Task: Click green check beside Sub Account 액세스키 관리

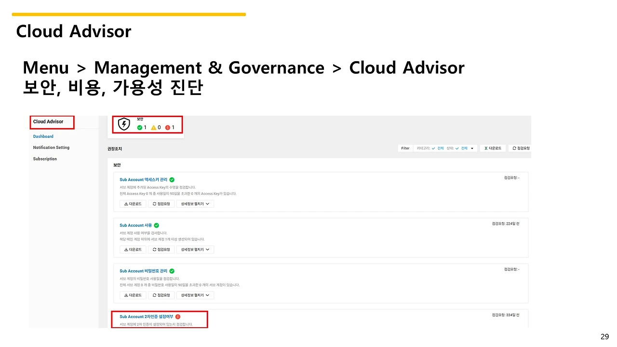Action: pos(172,180)
